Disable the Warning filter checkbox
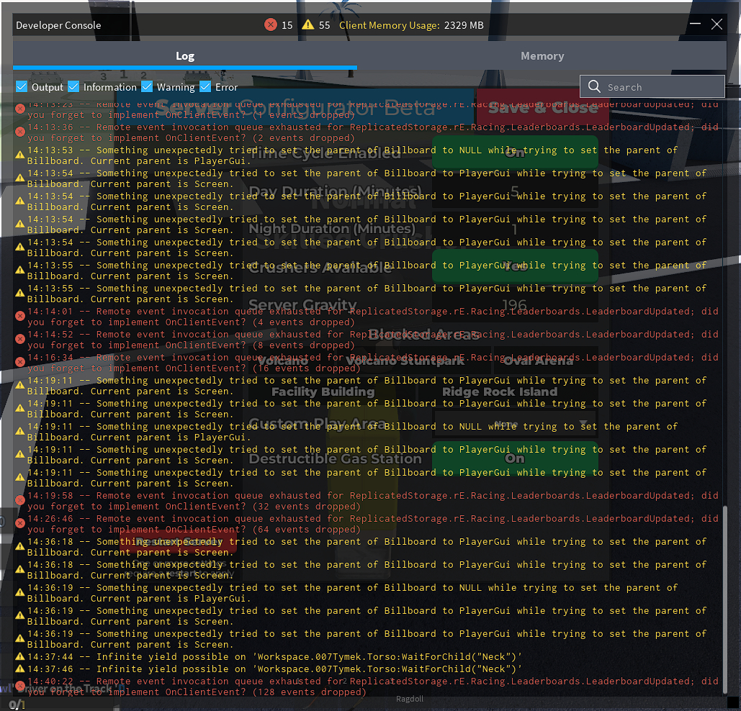 147,87
